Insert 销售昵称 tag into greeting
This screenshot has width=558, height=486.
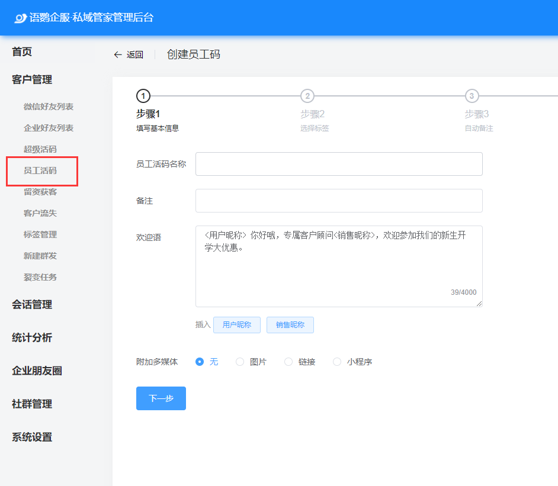tap(290, 325)
